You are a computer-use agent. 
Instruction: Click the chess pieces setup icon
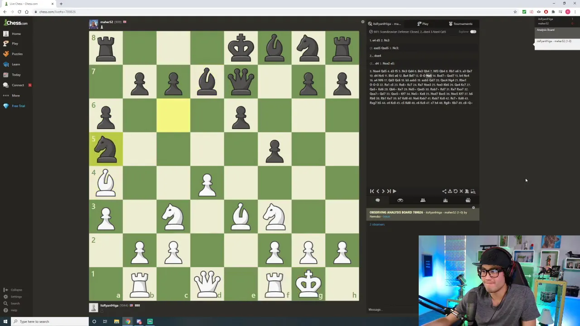click(x=467, y=192)
